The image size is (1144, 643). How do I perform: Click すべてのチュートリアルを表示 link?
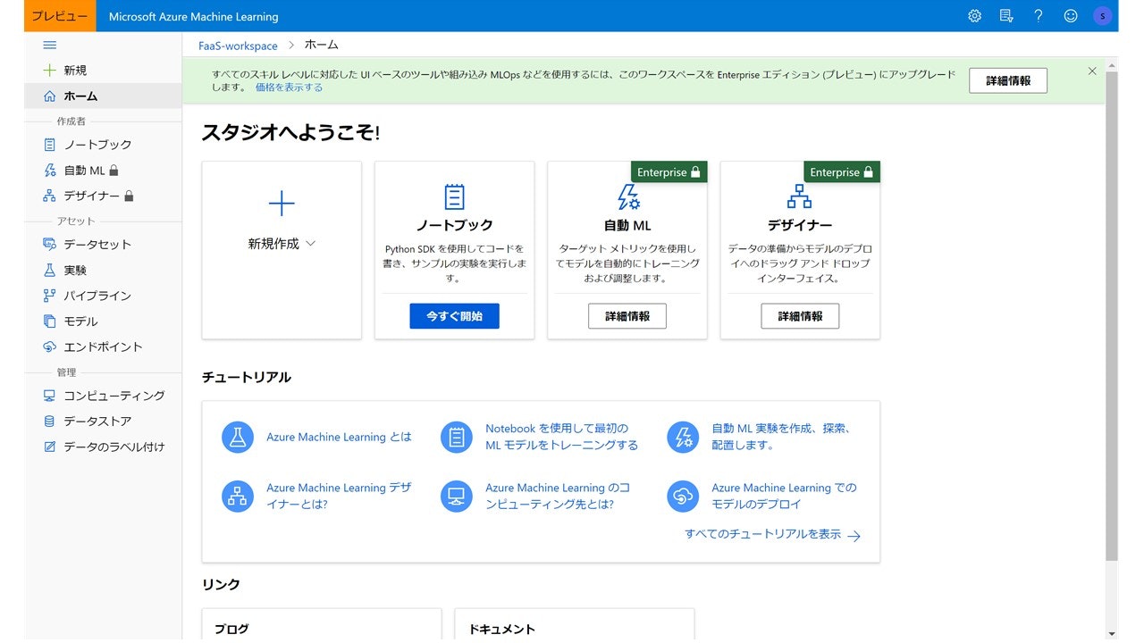point(772,534)
